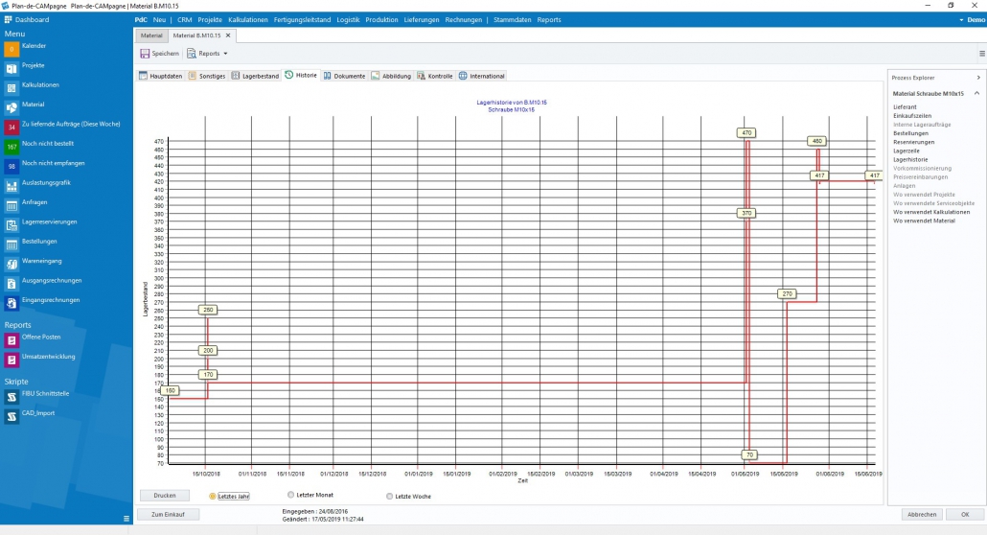Open the Kalkulationen sidebar icon
This screenshot has width=987, height=535.
[x=11, y=88]
